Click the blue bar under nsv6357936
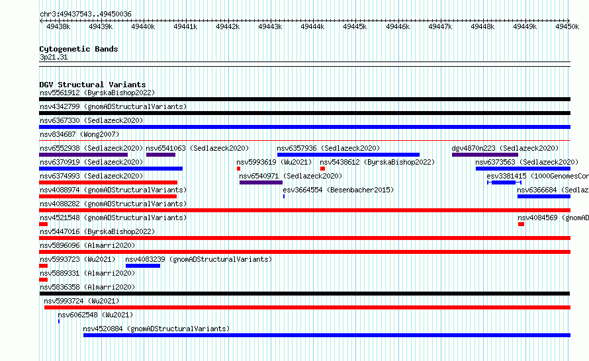The width and height of the screenshot is (589, 361). [348, 155]
